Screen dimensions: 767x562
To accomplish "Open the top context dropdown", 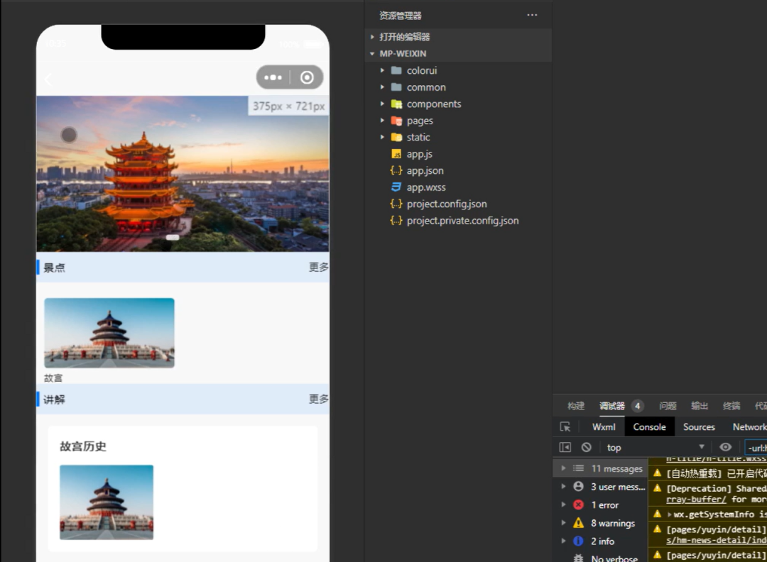I will coord(656,447).
